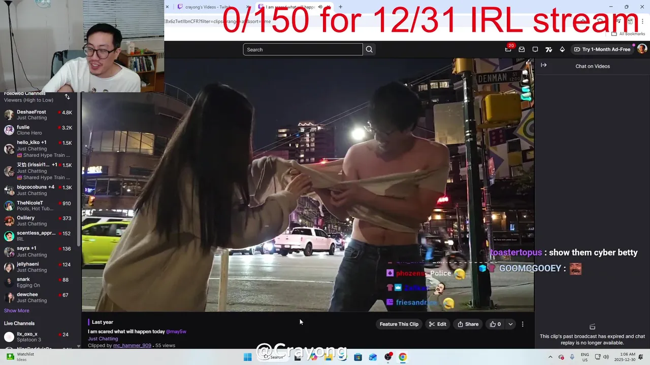Image resolution: width=650 pixels, height=365 pixels.
Task: Focus the Twitch Search input field
Action: [x=303, y=49]
